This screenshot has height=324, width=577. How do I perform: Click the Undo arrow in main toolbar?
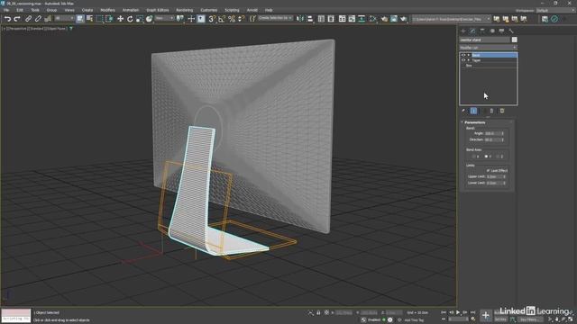(7, 19)
